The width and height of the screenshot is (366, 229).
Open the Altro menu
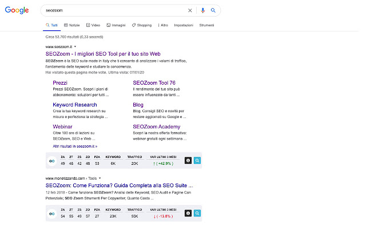click(x=163, y=25)
